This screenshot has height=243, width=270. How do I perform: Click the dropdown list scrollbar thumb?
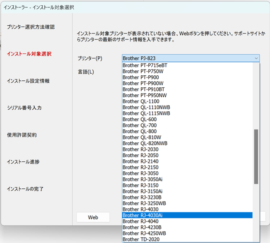(x=256, y=156)
